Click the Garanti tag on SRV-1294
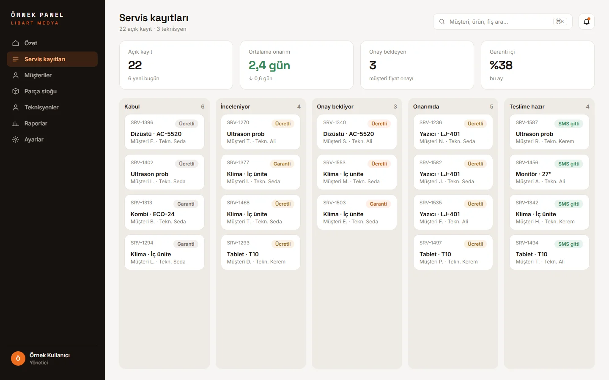609x380 pixels. pos(186,244)
